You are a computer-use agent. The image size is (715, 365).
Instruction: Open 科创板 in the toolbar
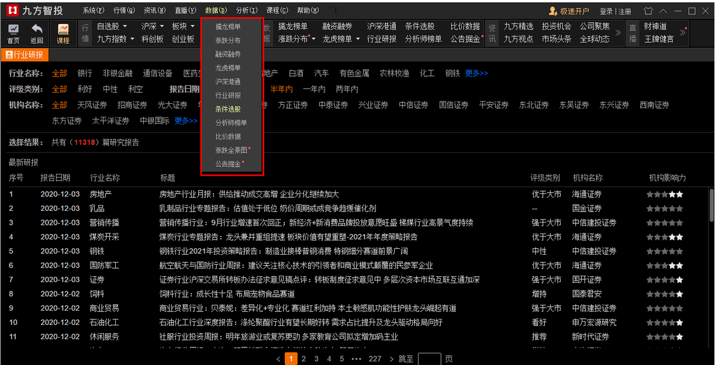coord(153,39)
